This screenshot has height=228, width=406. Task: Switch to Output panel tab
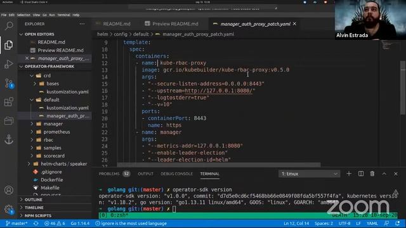pyautogui.click(x=145, y=174)
